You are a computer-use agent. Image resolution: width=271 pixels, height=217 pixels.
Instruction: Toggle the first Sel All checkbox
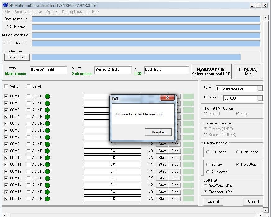6,86
